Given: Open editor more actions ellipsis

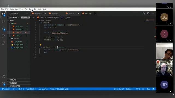Looking at the screenshot, I should tap(153, 13).
